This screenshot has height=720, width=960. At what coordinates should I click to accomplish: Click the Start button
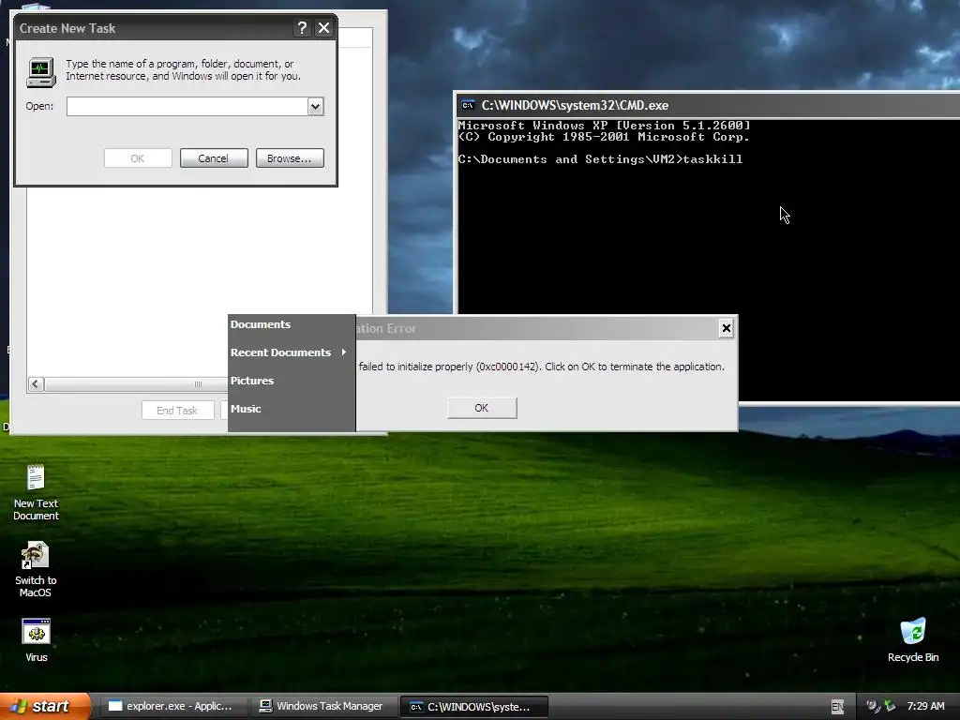click(x=43, y=707)
